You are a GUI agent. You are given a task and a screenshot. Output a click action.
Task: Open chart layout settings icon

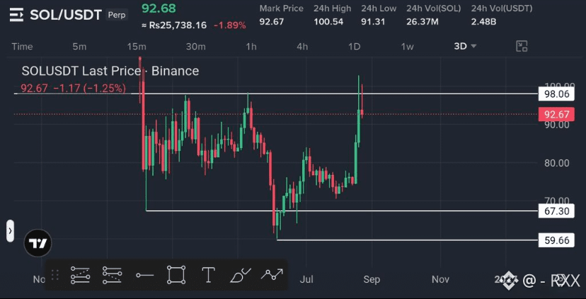coord(522,46)
